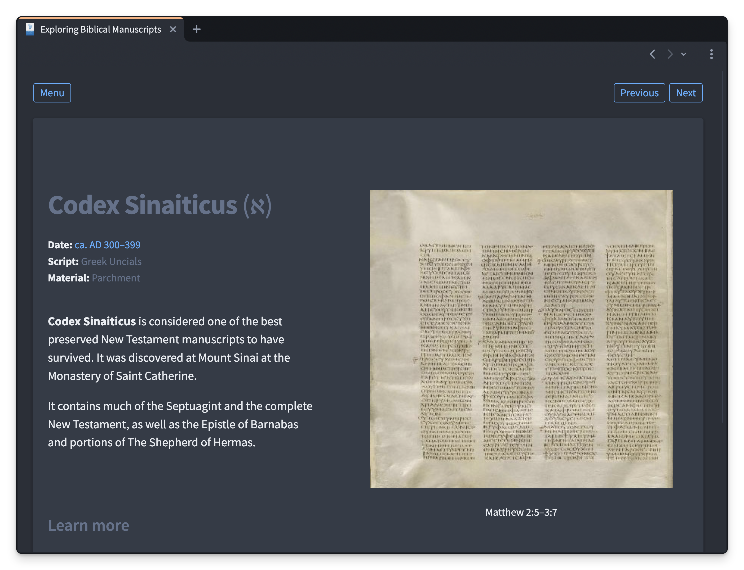Click the tab's book favicon icon
The height and width of the screenshot is (570, 744).
click(x=30, y=29)
